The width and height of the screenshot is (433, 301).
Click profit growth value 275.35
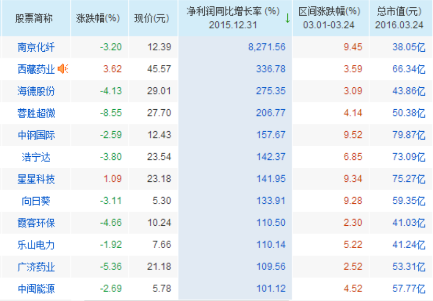click(271, 91)
